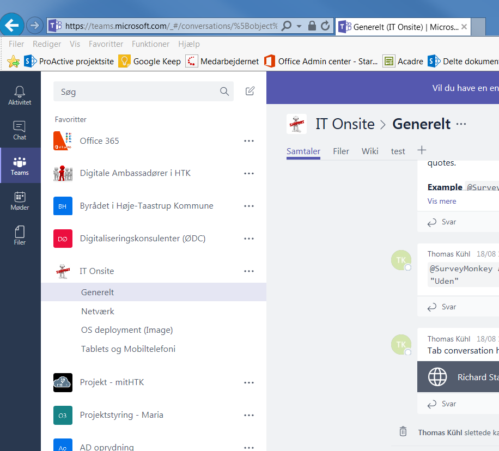Open ProActive projektsite bookmark
Viewport: 499px width, 451px height.
coord(69,62)
